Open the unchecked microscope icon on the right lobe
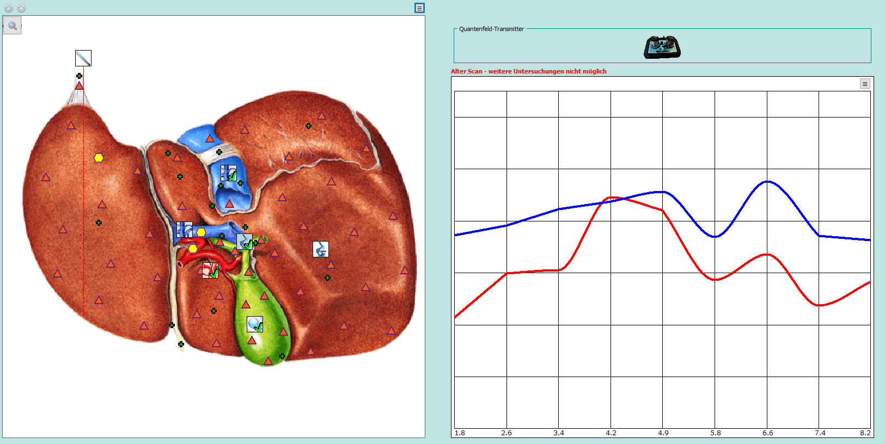 click(321, 249)
